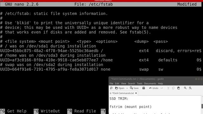This screenshot has height=114, width=203.
Task: Open the View menu in gedit
Action: pos(123,84)
